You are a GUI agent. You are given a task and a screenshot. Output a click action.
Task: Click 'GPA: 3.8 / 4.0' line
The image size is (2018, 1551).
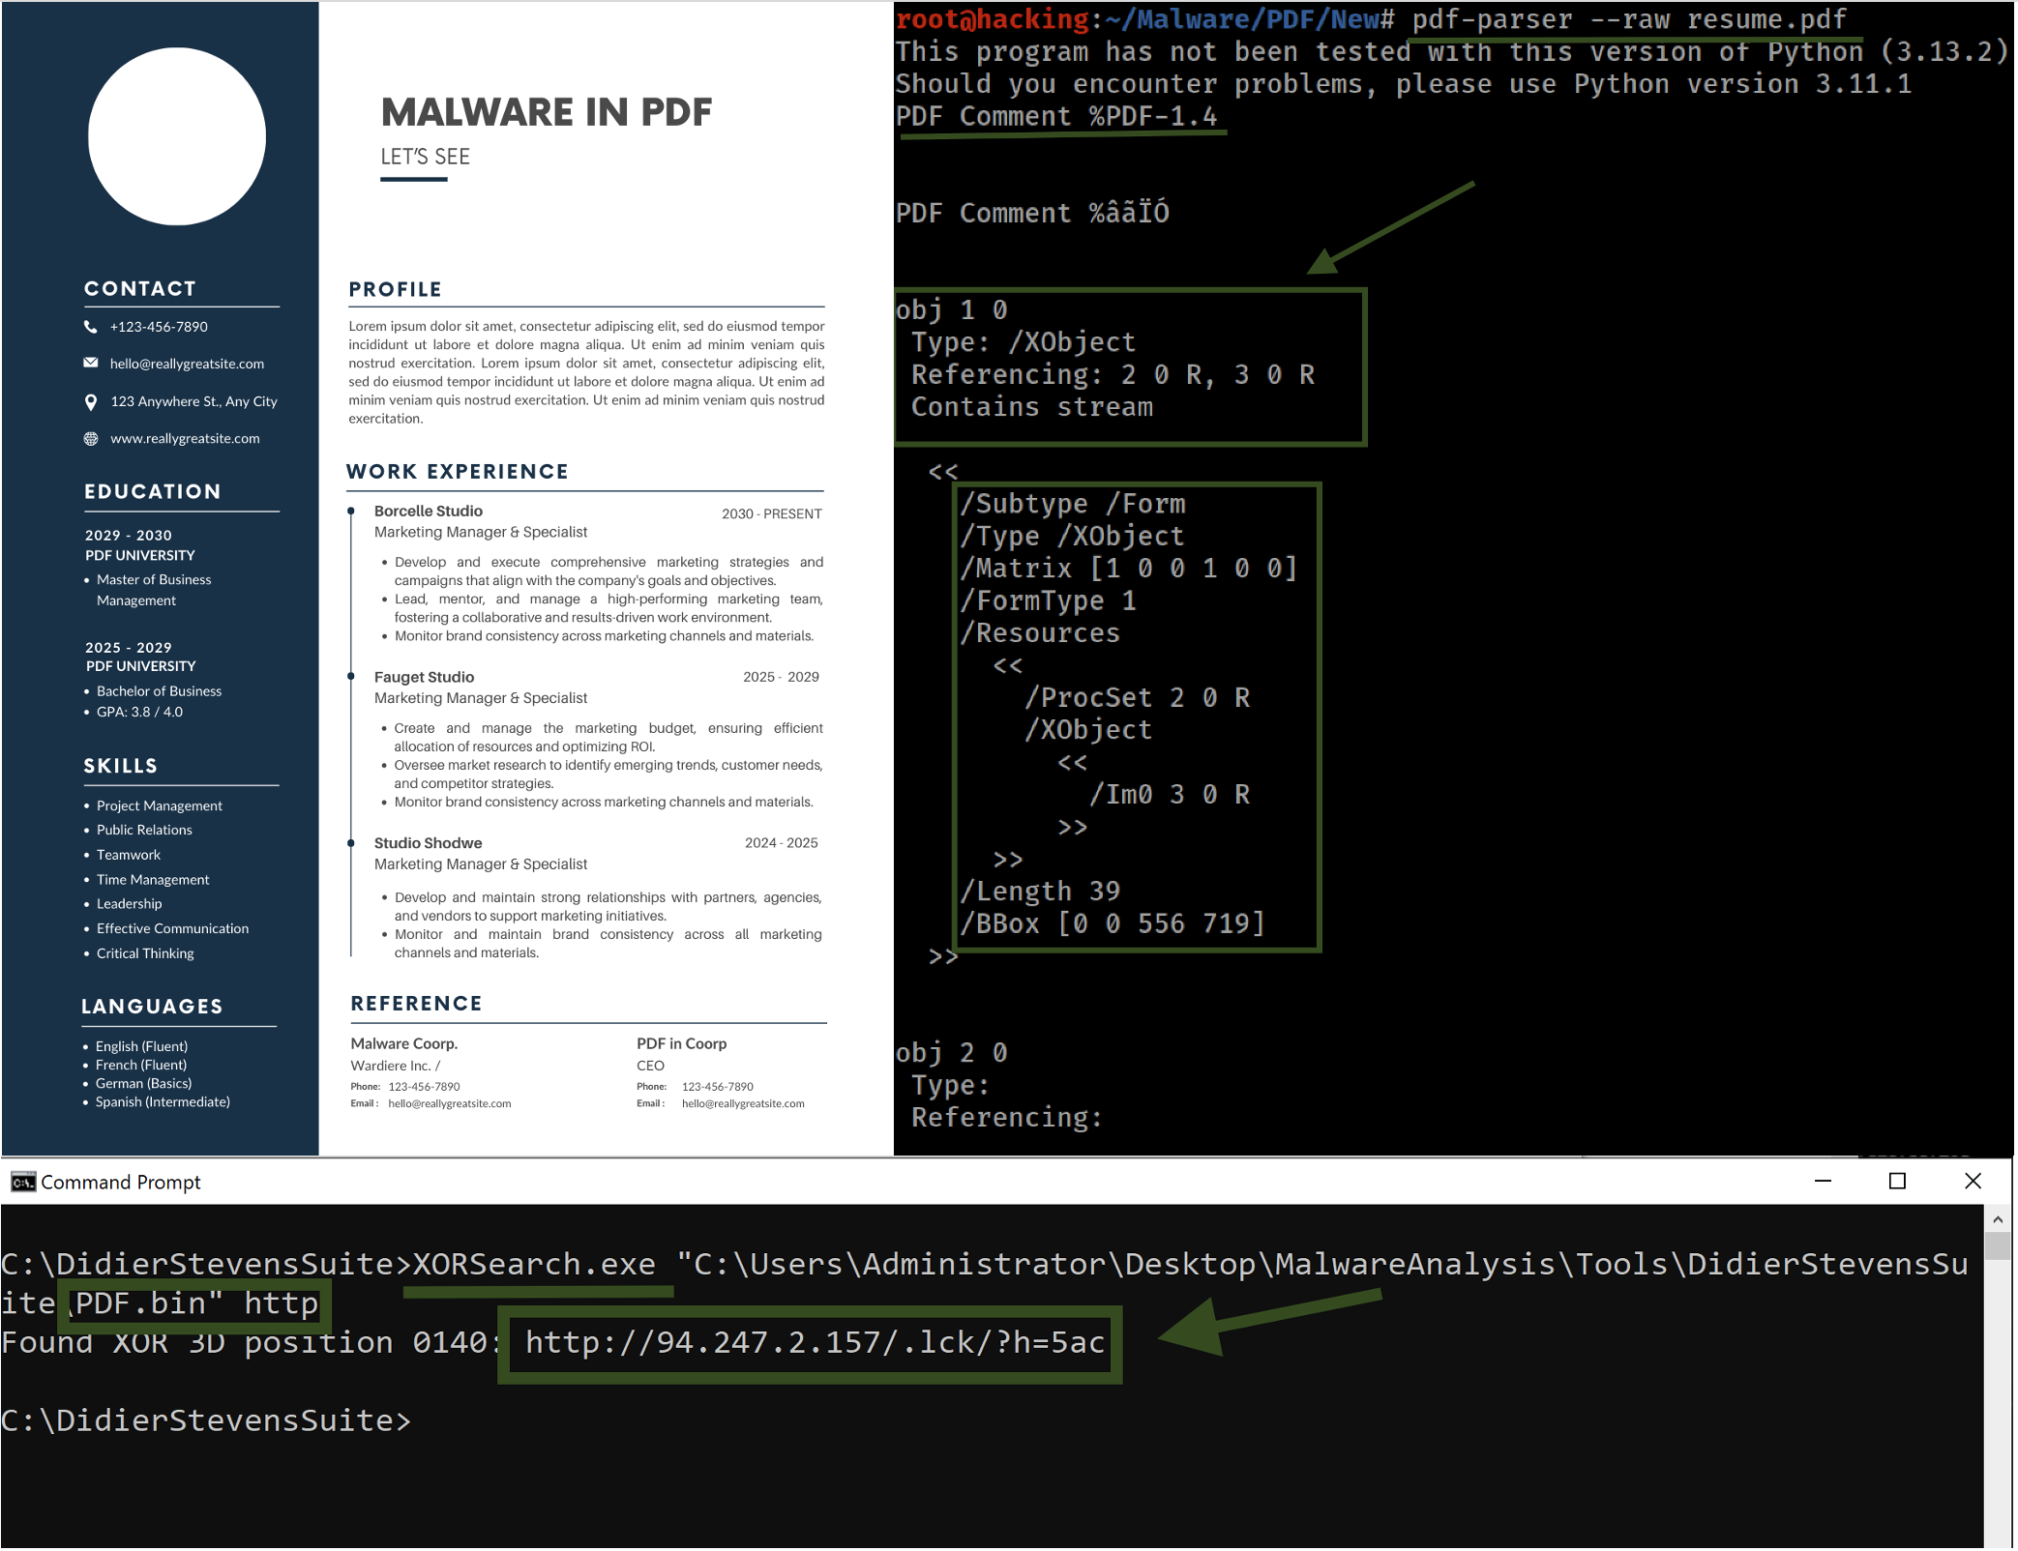pos(139,713)
